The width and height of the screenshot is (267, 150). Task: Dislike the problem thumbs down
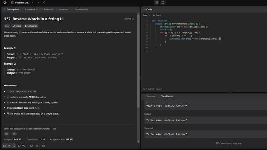coord(14,145)
